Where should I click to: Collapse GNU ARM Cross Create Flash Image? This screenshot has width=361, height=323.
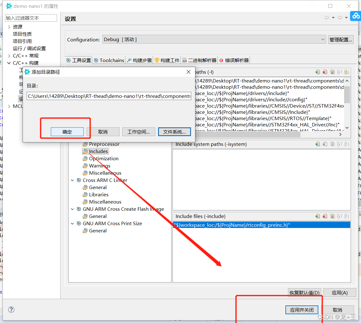72,209
